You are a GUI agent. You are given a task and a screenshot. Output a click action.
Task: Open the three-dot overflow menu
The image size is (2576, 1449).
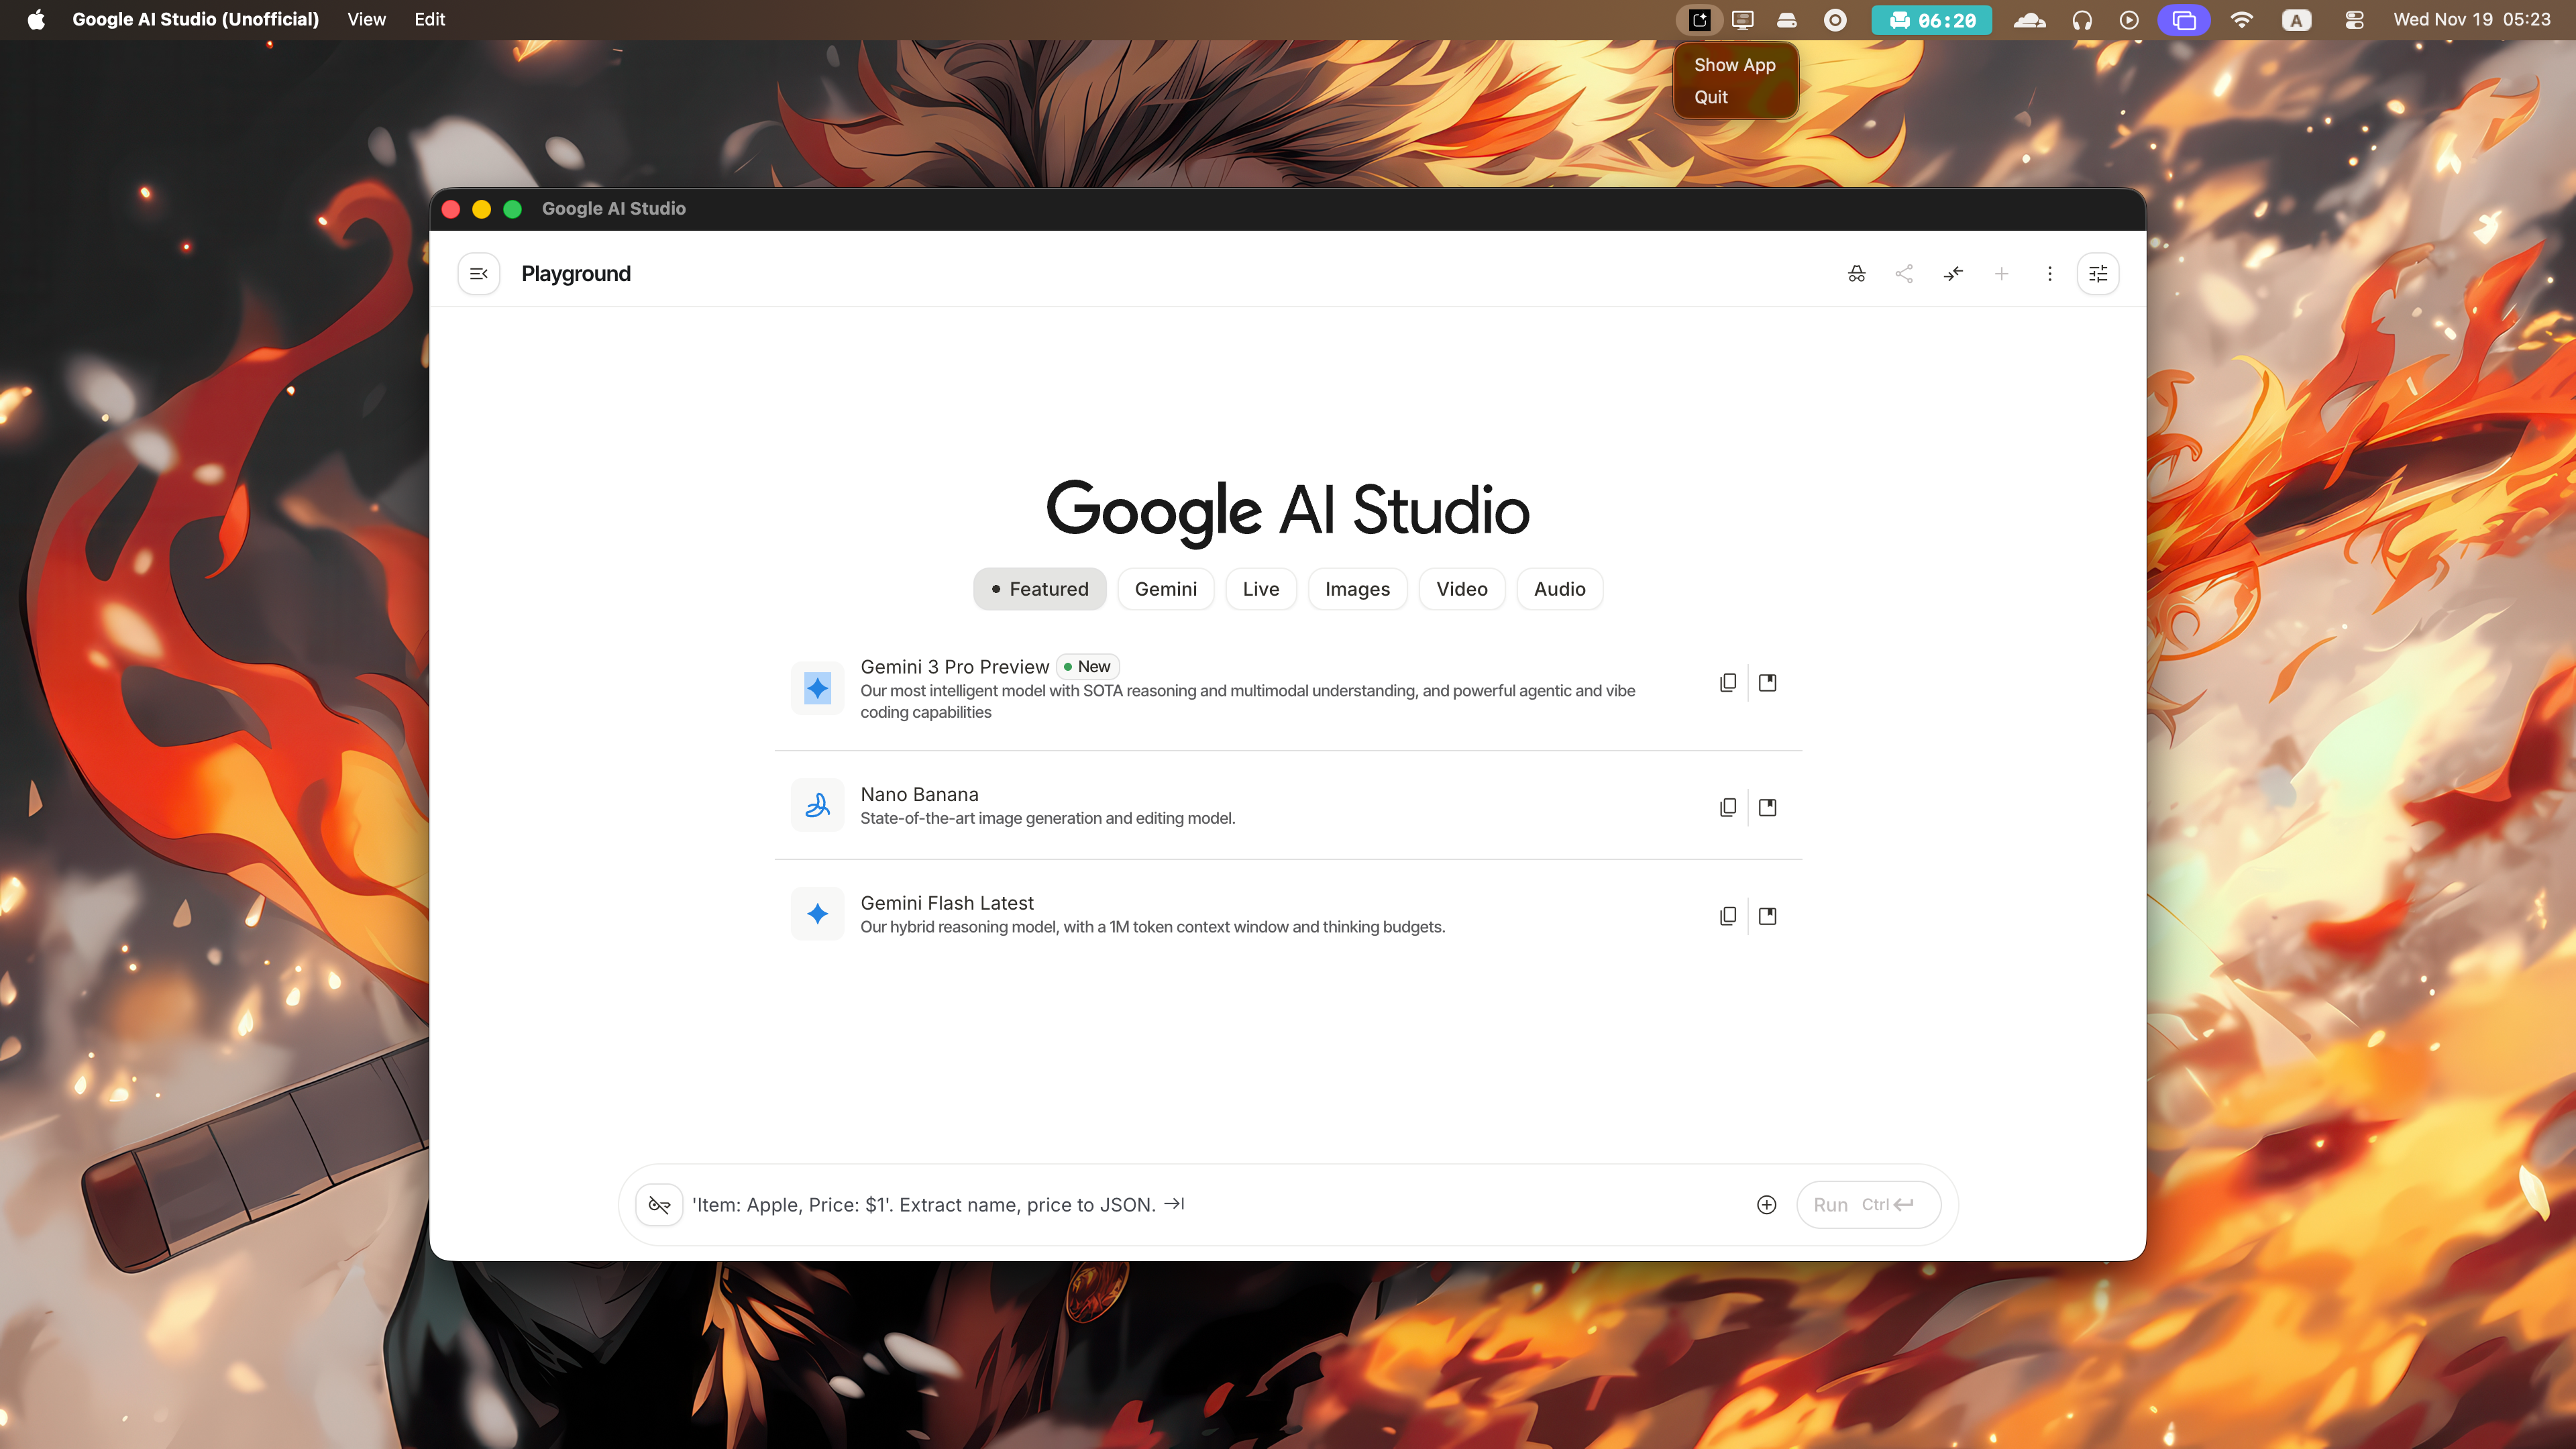click(x=2049, y=273)
